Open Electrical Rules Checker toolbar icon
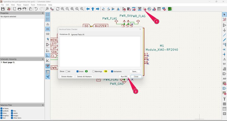227x121 pixels. pos(145,9)
